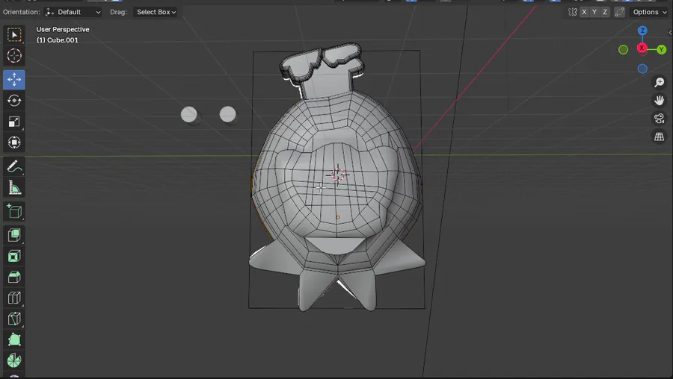Select the Poly Build tool
The image size is (673, 379).
pyautogui.click(x=14, y=339)
